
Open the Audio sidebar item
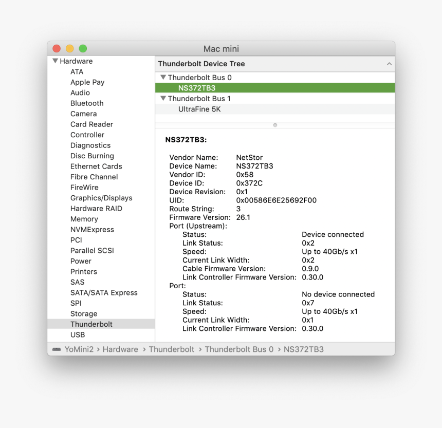pyautogui.click(x=80, y=92)
